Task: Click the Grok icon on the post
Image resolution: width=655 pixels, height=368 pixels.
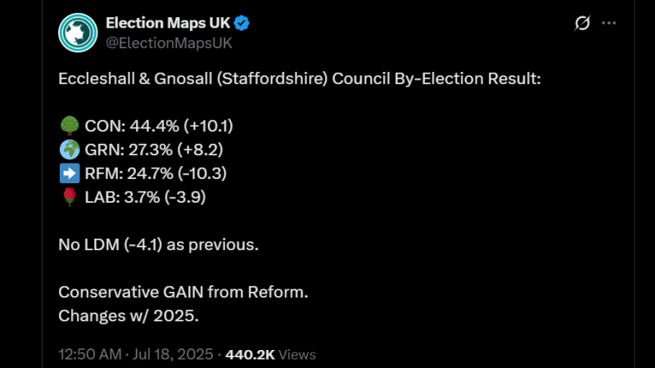Action: pyautogui.click(x=582, y=24)
